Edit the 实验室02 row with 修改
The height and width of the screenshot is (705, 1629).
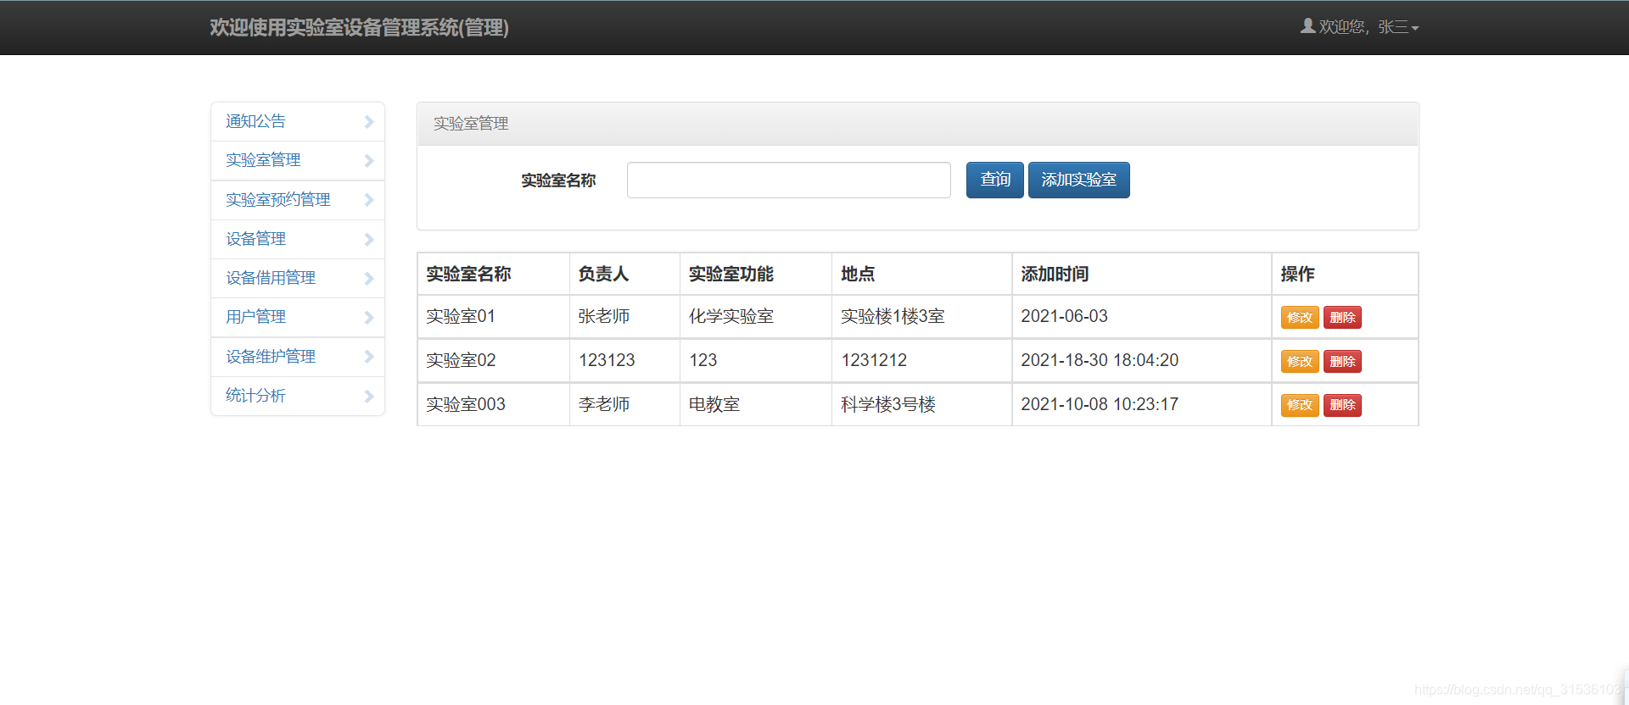(1299, 361)
